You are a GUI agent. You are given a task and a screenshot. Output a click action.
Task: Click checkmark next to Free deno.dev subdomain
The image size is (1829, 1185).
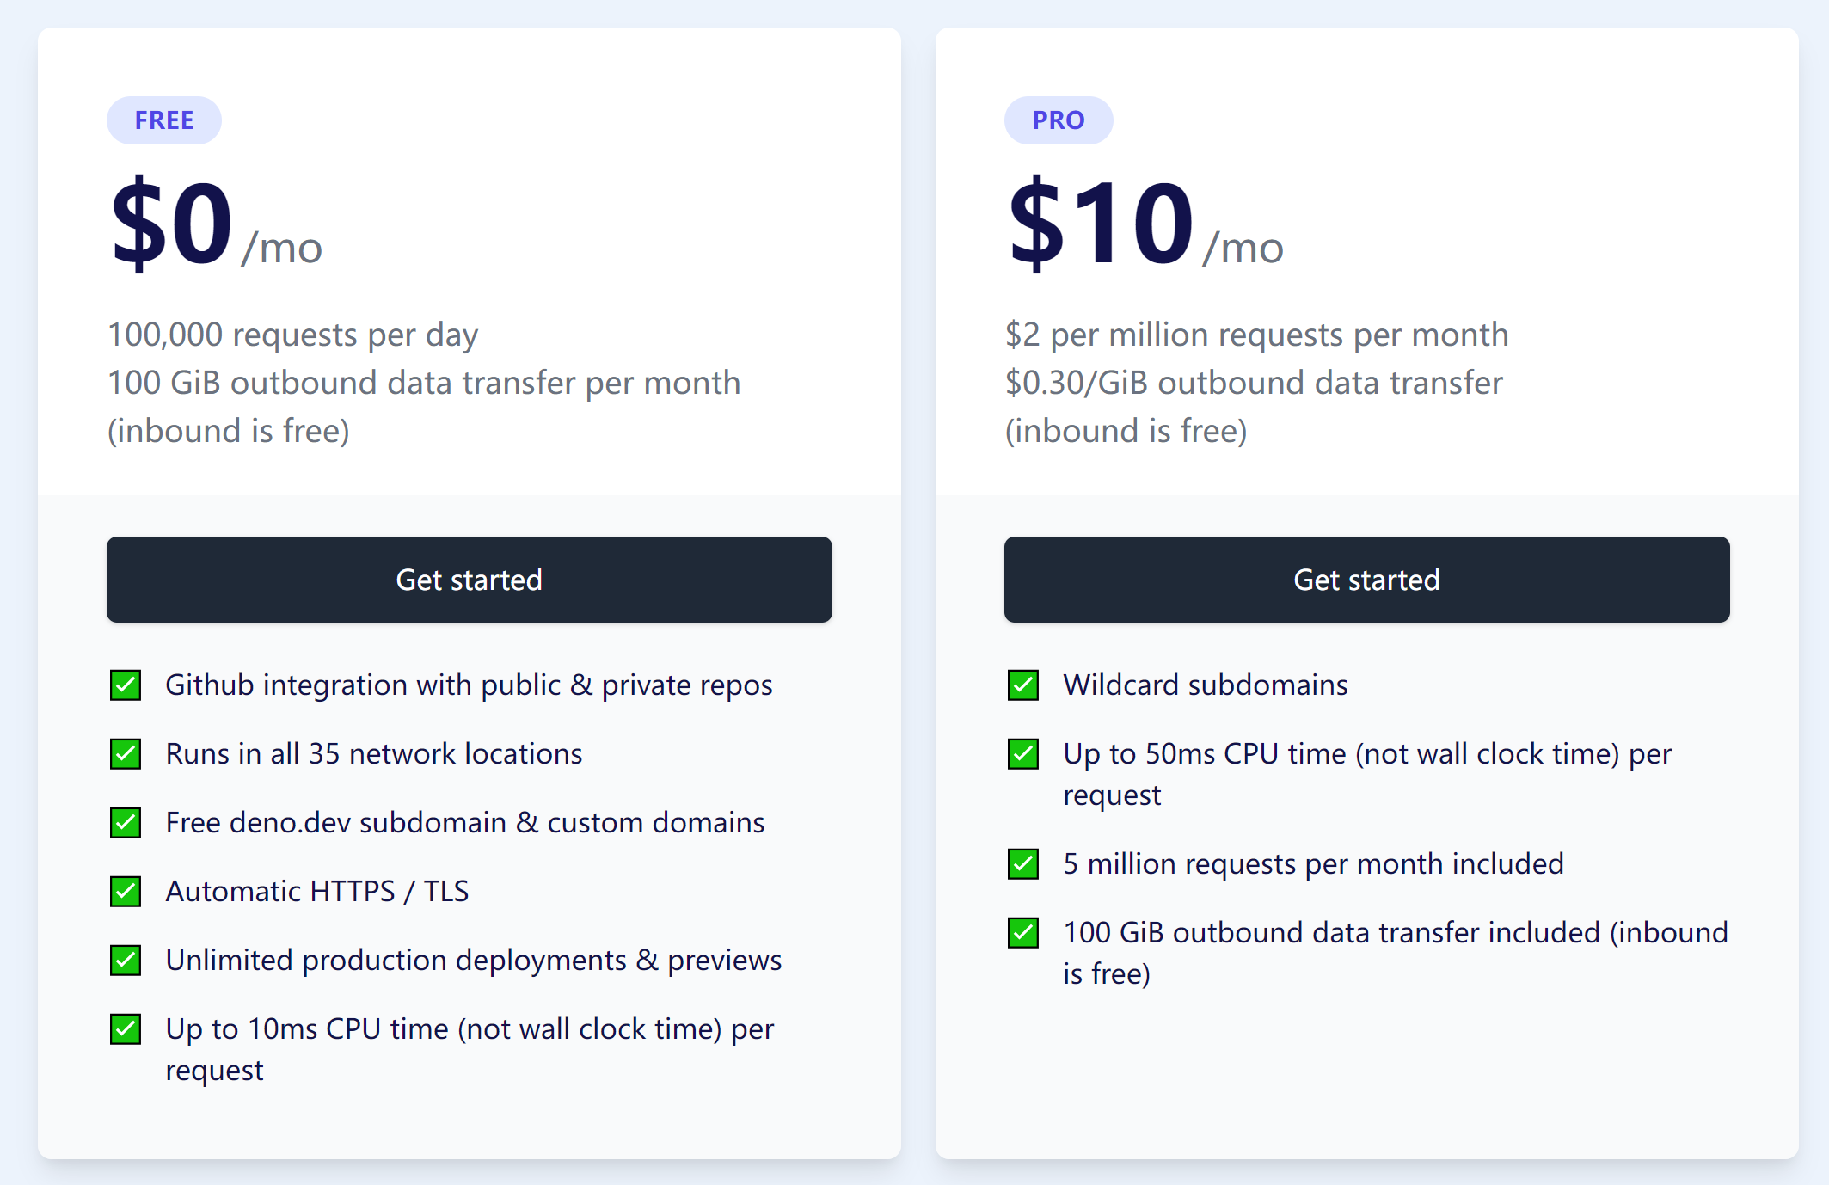(126, 823)
